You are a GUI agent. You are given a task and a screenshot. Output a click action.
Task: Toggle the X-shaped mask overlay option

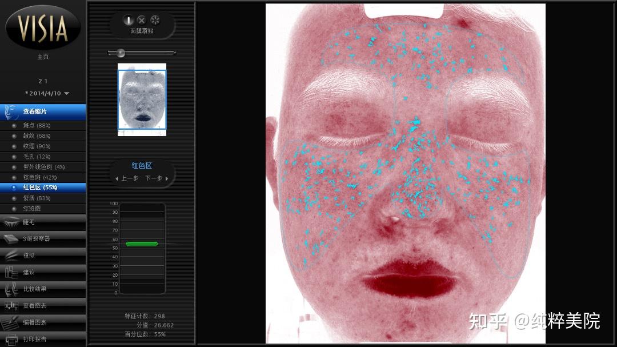[141, 20]
